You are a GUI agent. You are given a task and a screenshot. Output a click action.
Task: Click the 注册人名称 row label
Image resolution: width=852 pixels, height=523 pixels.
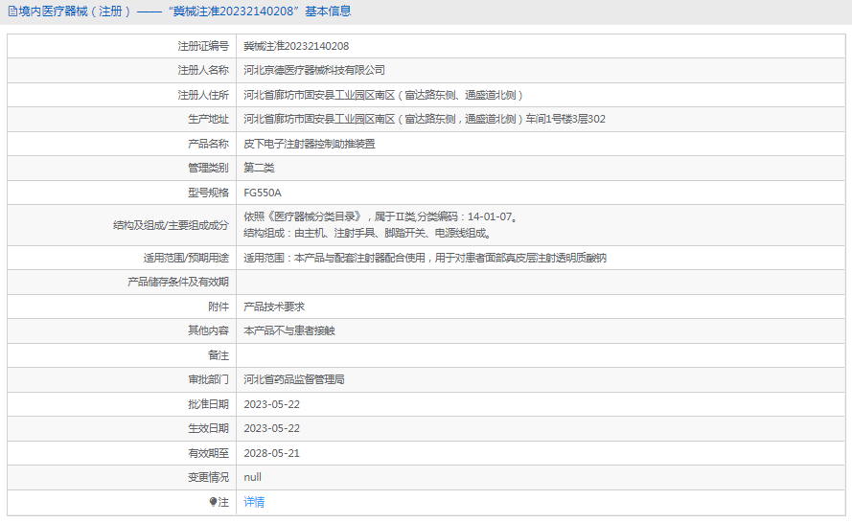(203, 70)
